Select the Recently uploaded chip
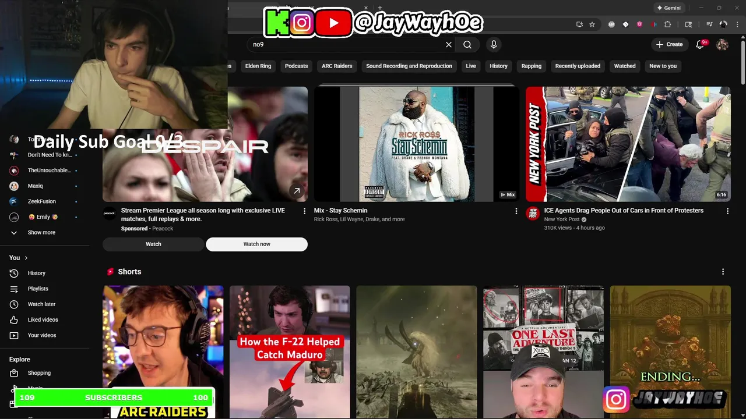The height and width of the screenshot is (419, 746). point(578,66)
